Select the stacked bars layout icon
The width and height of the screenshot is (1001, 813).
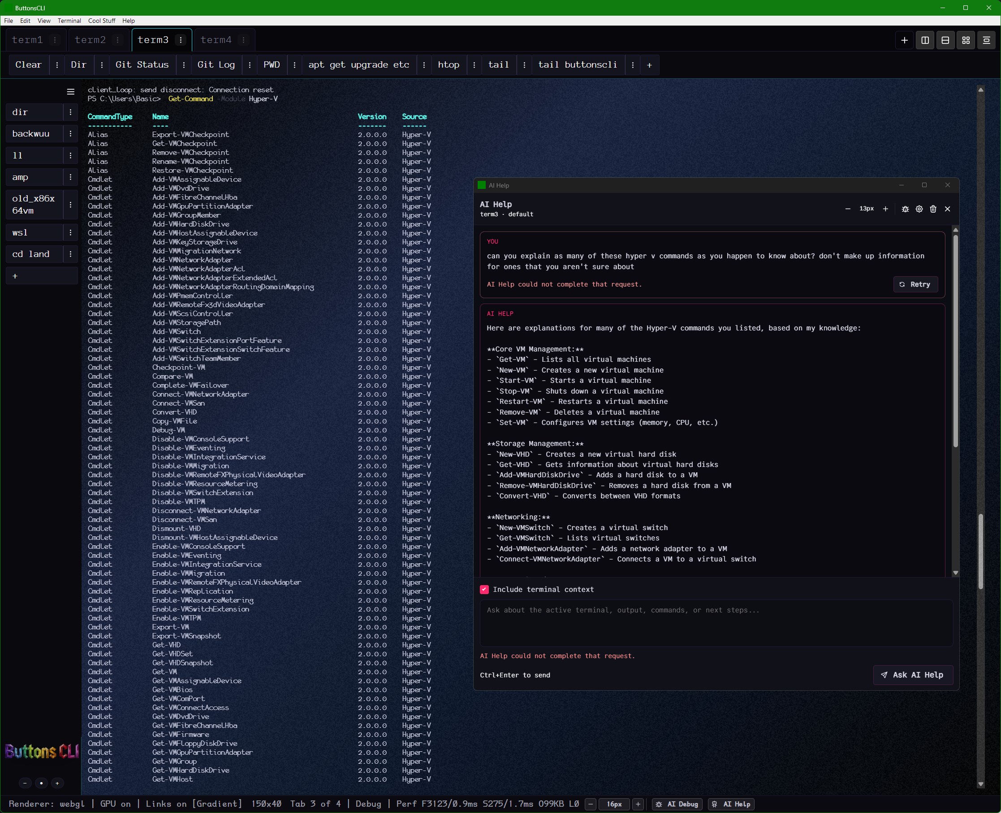pyautogui.click(x=987, y=40)
